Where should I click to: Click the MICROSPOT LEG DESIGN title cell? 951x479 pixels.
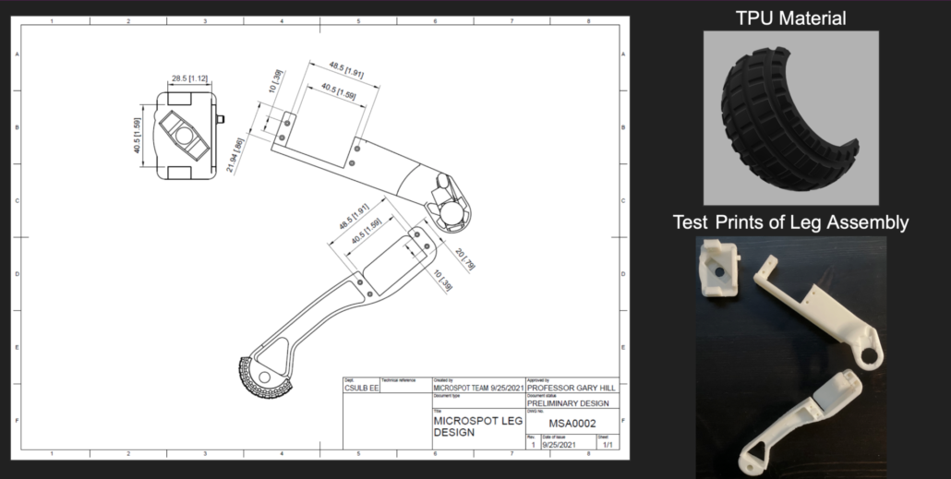point(478,426)
